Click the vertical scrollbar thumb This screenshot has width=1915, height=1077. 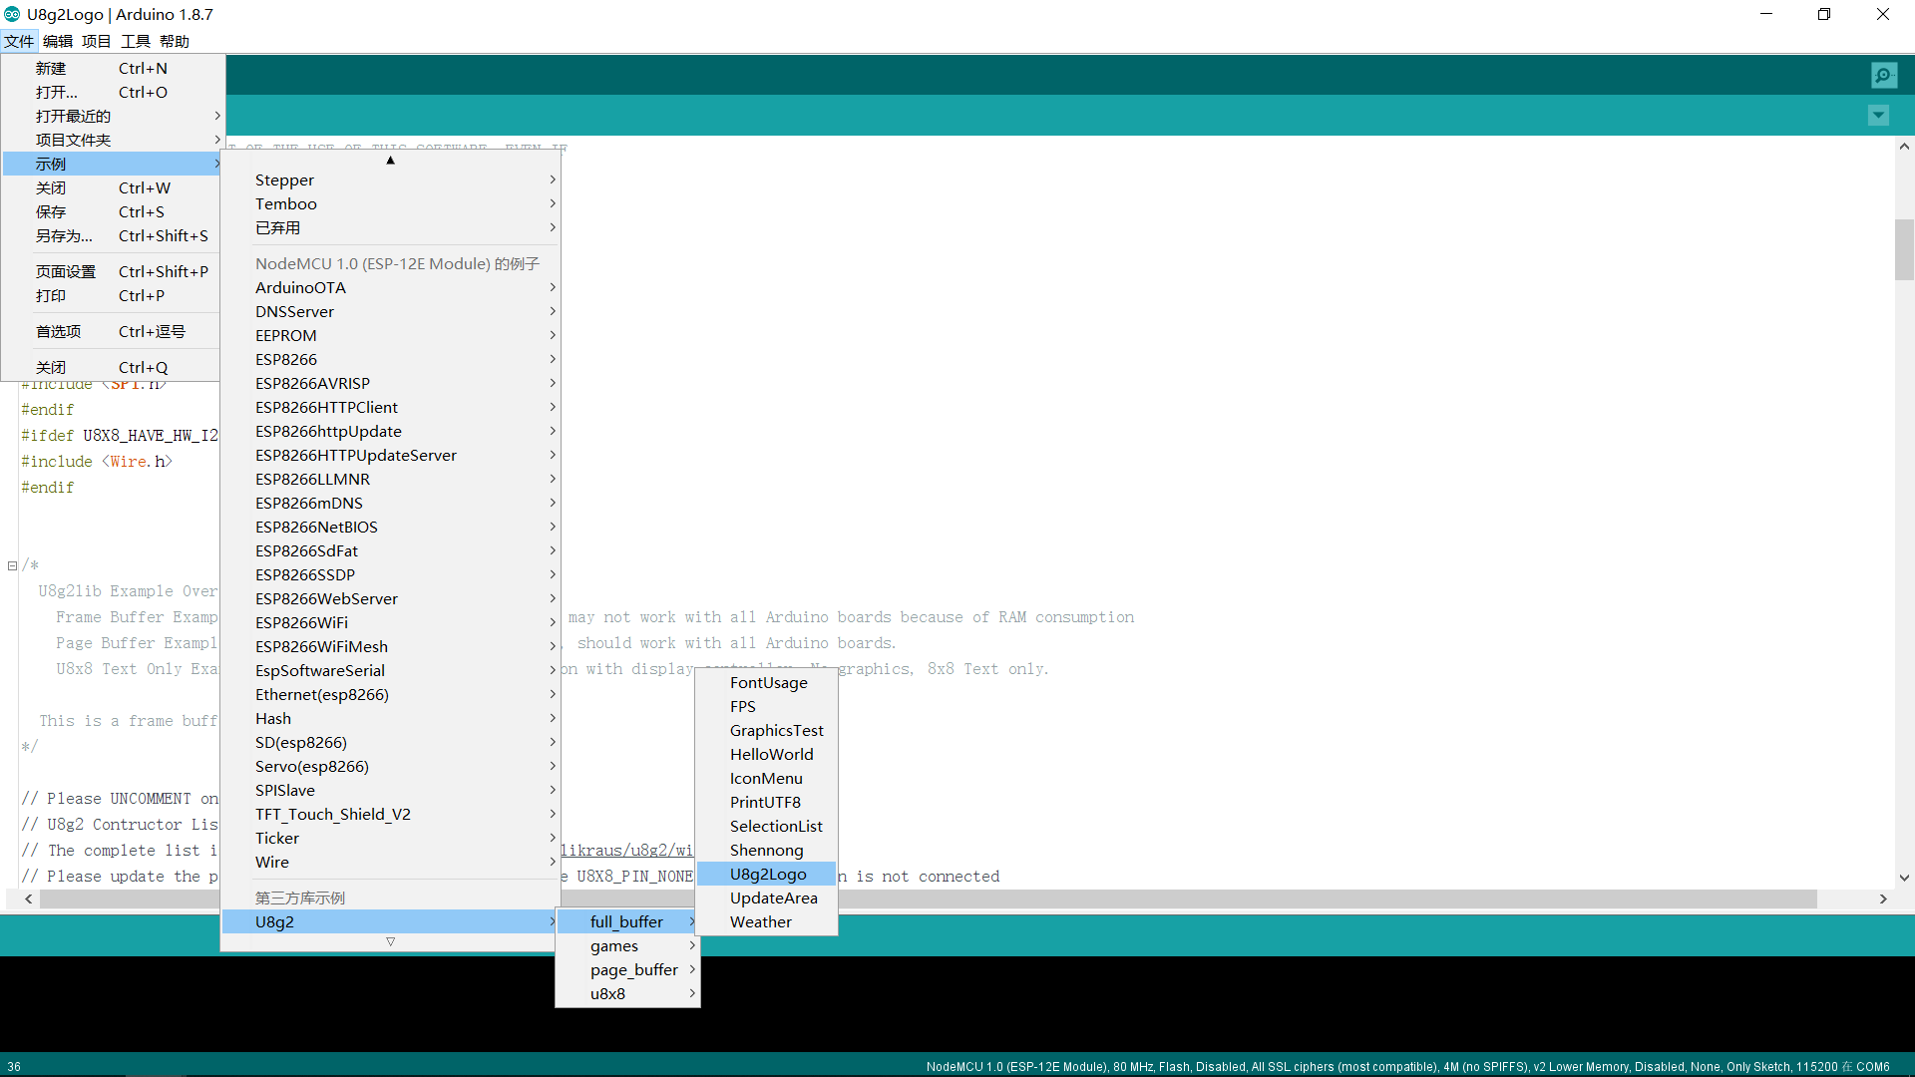tap(1904, 251)
